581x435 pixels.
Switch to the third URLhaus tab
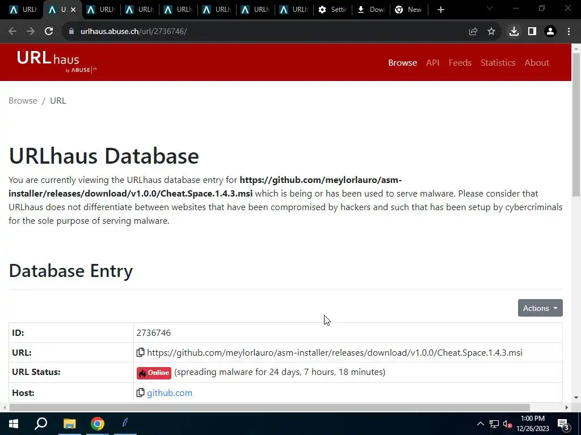coord(101,10)
